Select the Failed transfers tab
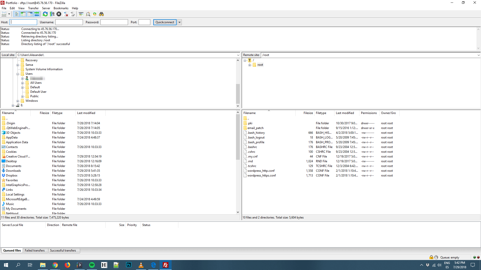 pyautogui.click(x=35, y=250)
